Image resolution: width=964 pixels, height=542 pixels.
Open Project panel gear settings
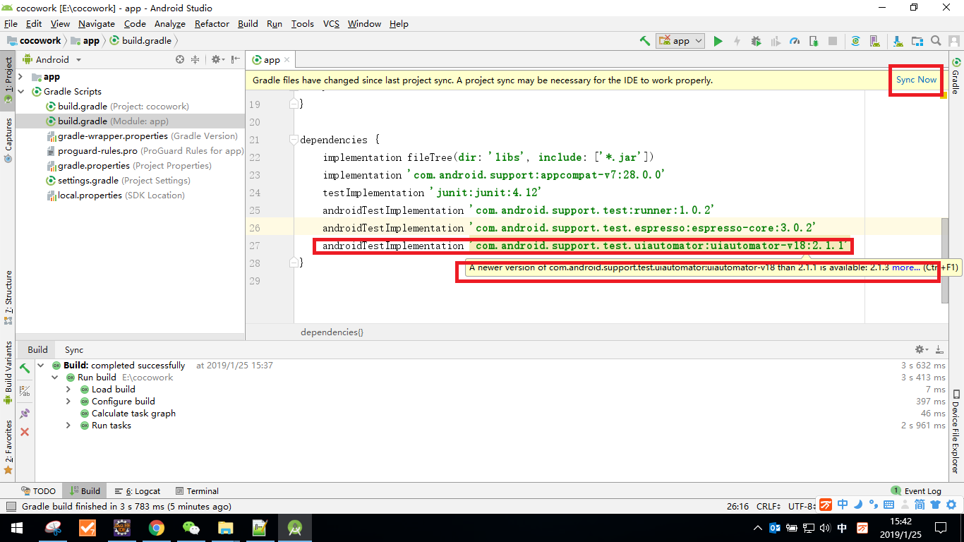pyautogui.click(x=217, y=60)
